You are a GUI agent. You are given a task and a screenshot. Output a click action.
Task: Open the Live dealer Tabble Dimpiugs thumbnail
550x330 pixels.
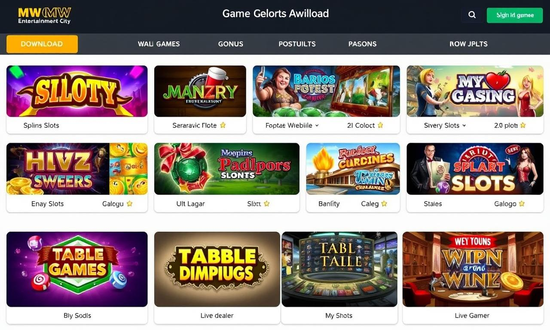tap(217, 269)
